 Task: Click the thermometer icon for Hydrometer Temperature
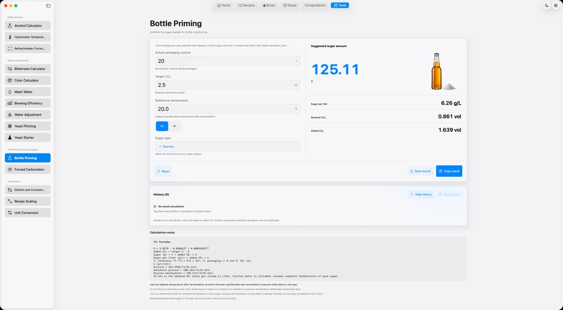pos(10,37)
